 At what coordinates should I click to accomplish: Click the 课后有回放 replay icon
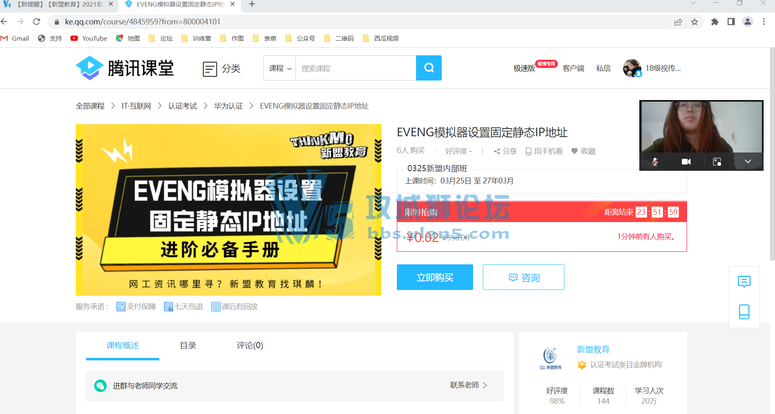point(216,307)
